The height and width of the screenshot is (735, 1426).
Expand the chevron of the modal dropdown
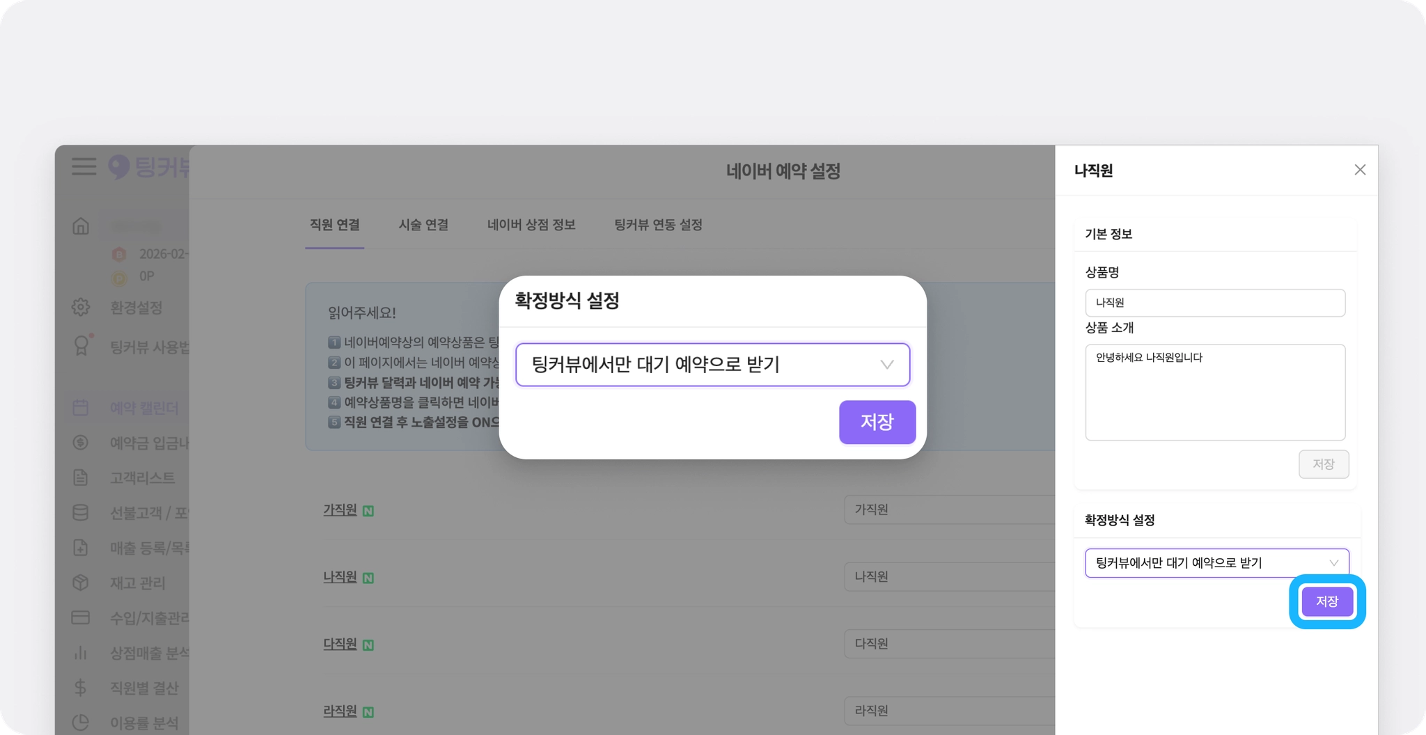(x=887, y=365)
